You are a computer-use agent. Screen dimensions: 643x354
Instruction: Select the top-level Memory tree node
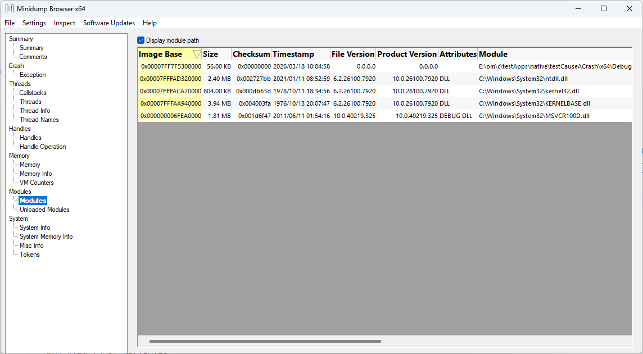tap(19, 156)
